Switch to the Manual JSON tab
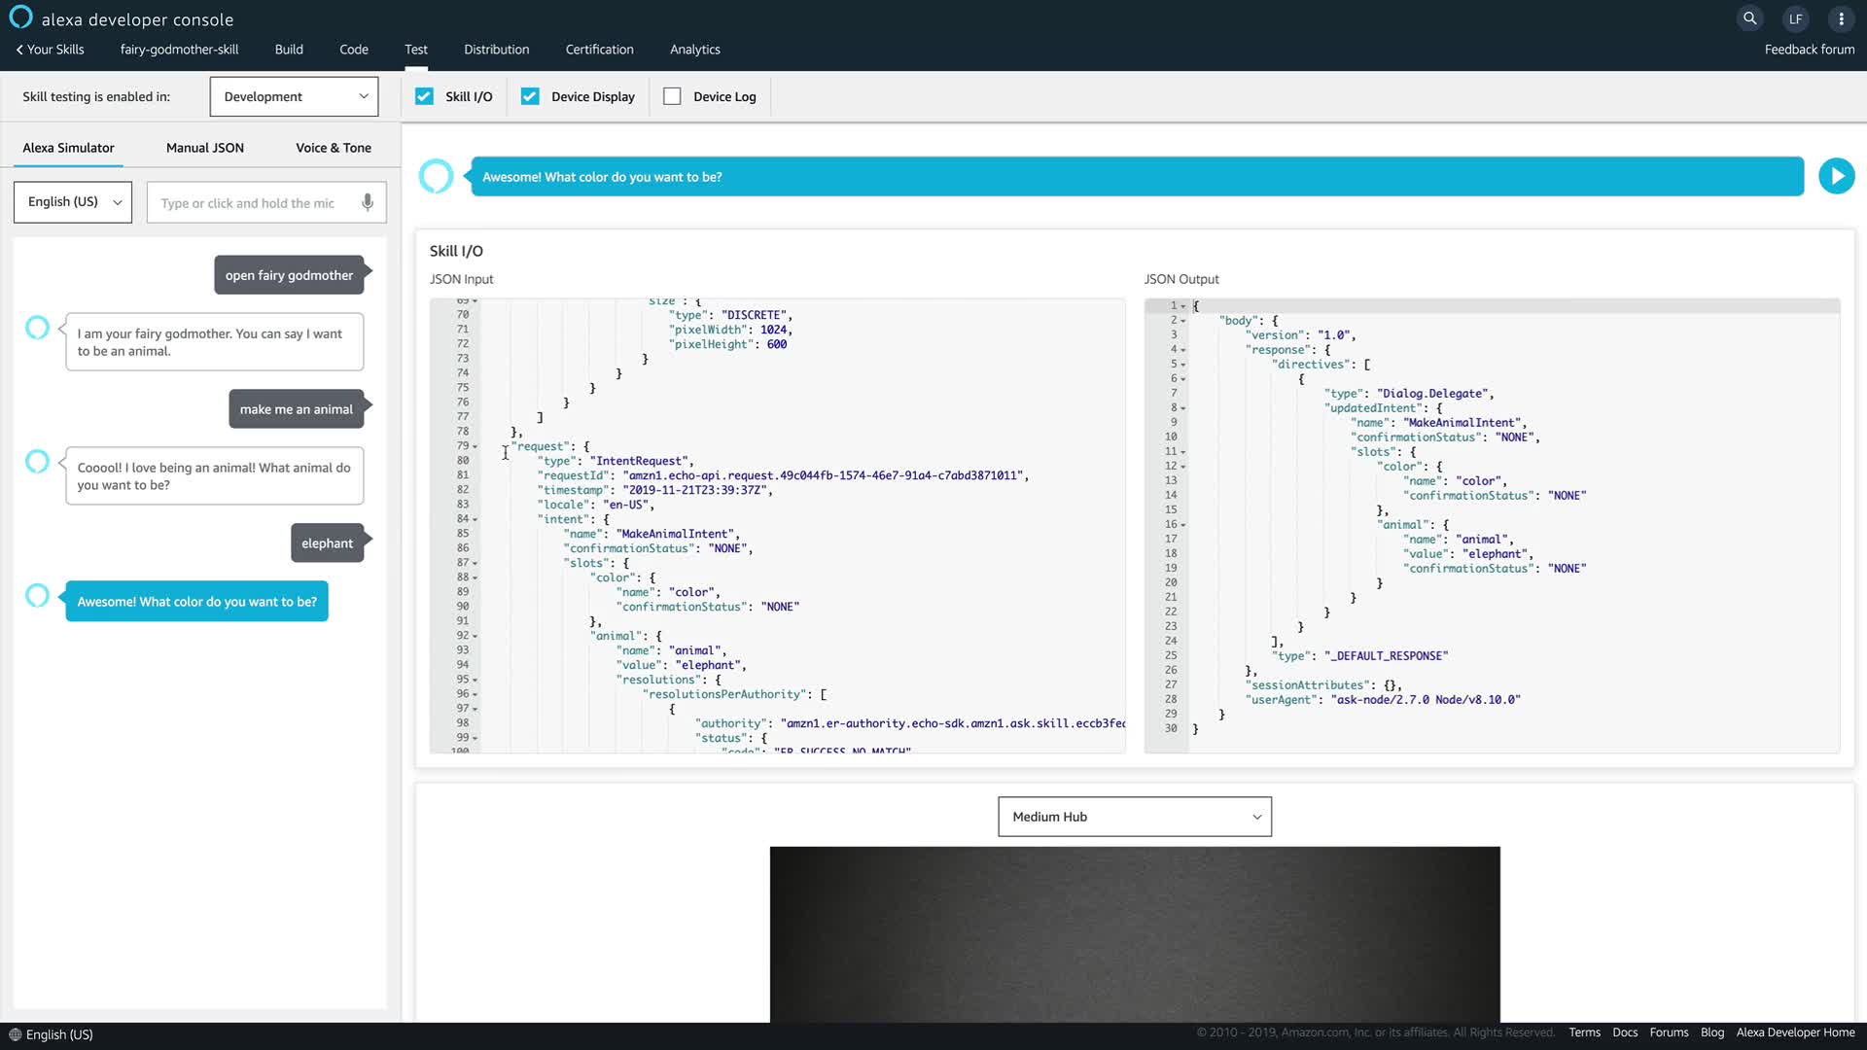Screen dimensions: 1867x1050 [x=204, y=148]
